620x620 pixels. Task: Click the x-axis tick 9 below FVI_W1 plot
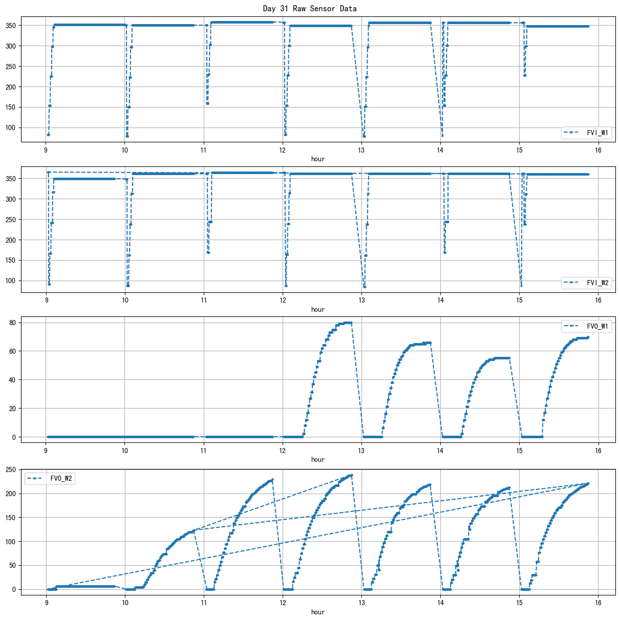tap(46, 150)
